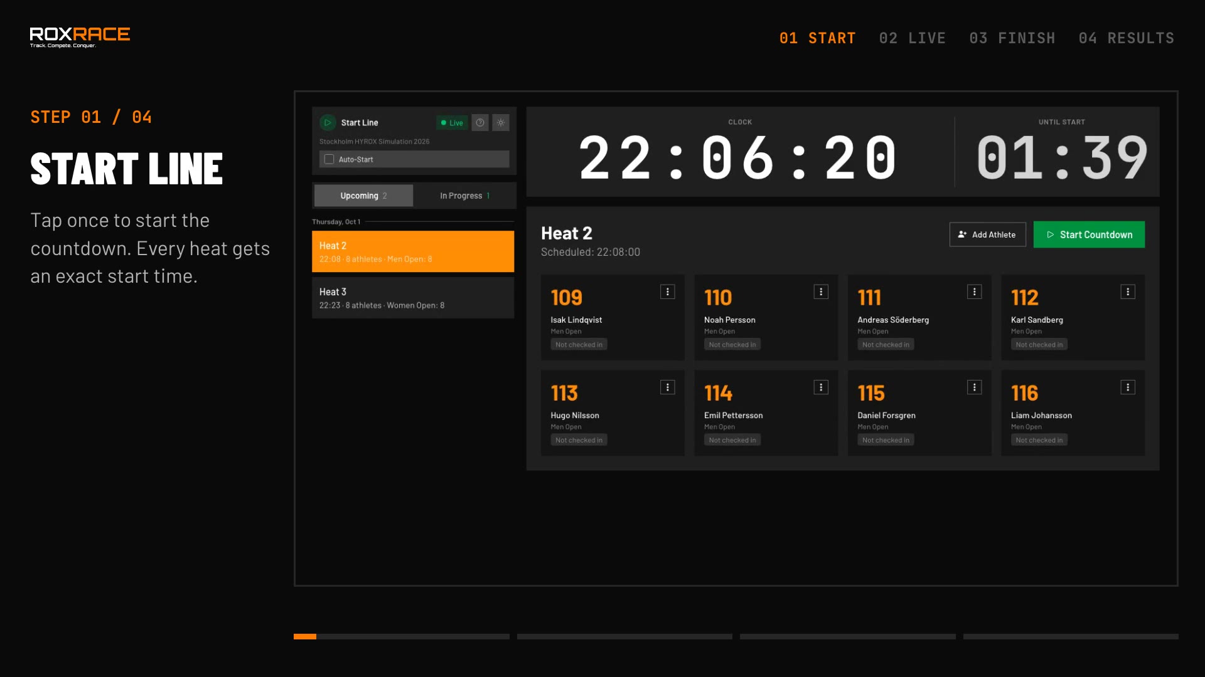Open options menu for athlete 116

1128,387
